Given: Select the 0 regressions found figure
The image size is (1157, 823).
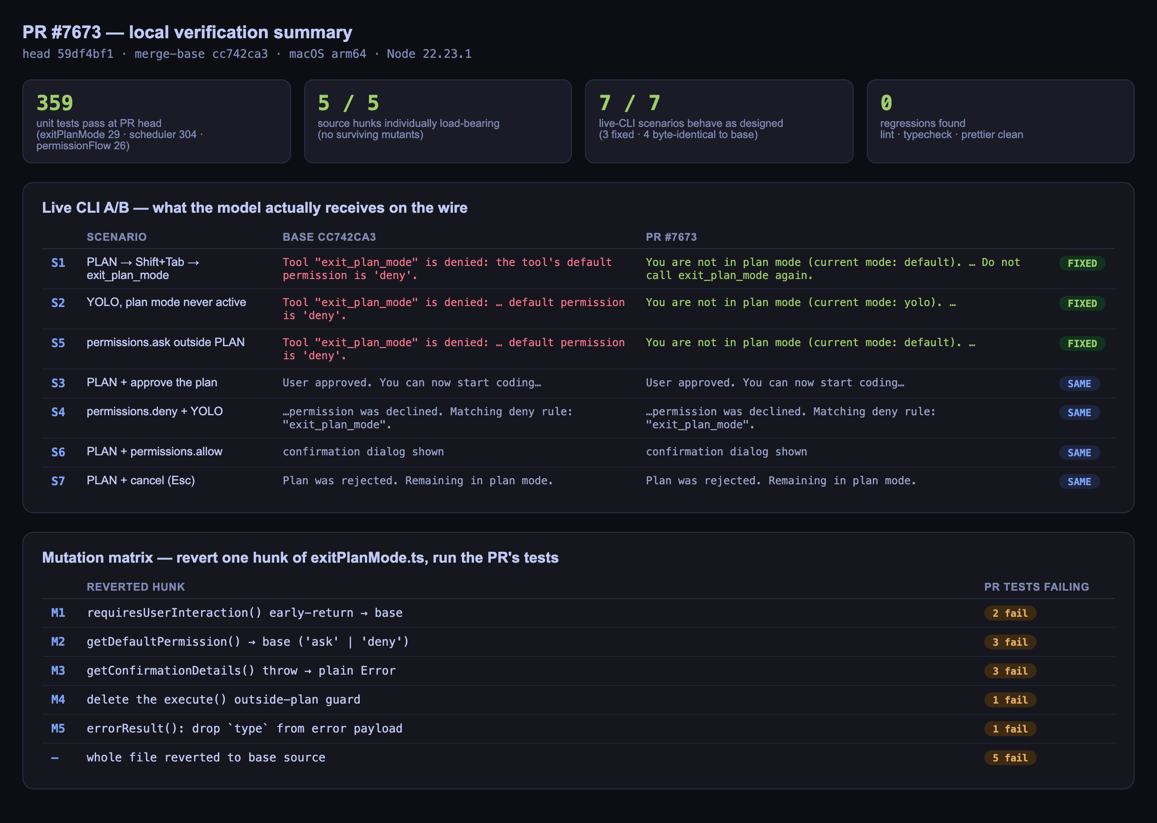Looking at the screenshot, I should click(x=886, y=103).
